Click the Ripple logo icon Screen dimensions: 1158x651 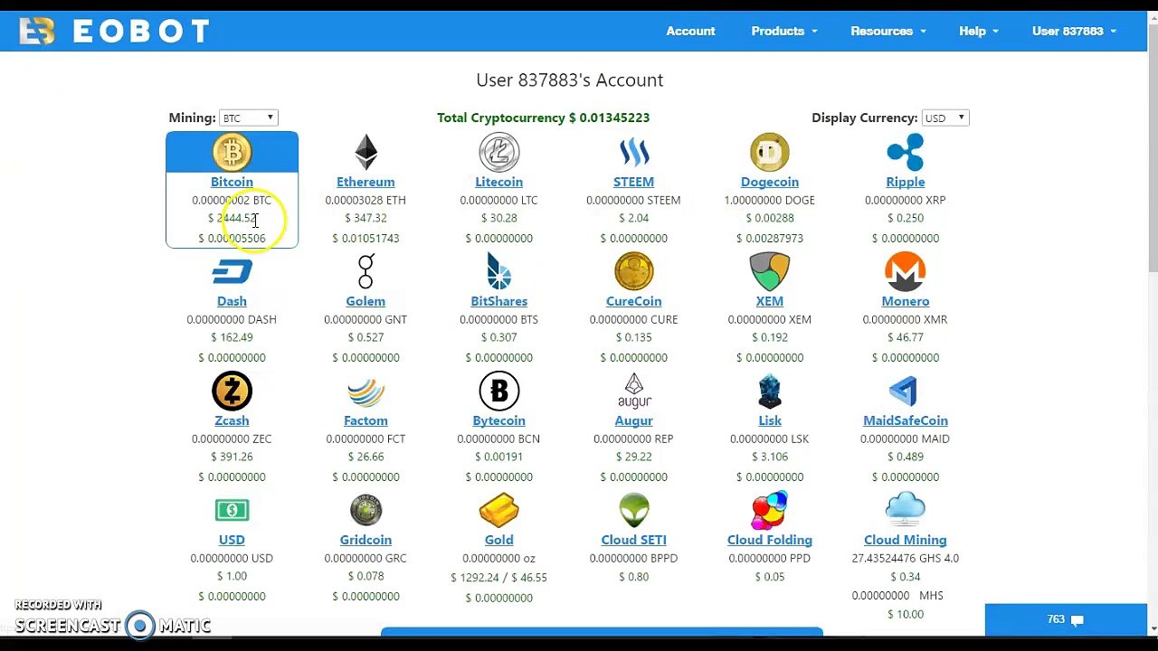point(905,152)
